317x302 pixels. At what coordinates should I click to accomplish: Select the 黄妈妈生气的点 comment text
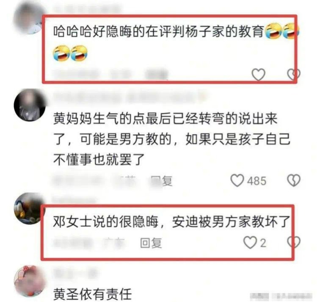coord(172,139)
